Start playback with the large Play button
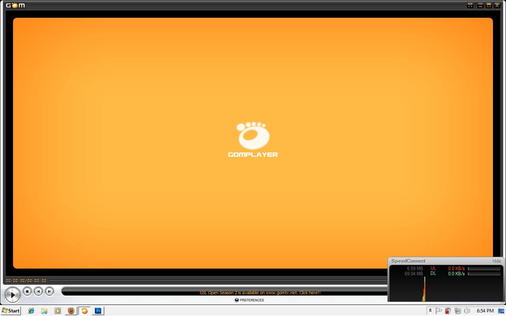This screenshot has width=506, height=316. pyautogui.click(x=13, y=295)
